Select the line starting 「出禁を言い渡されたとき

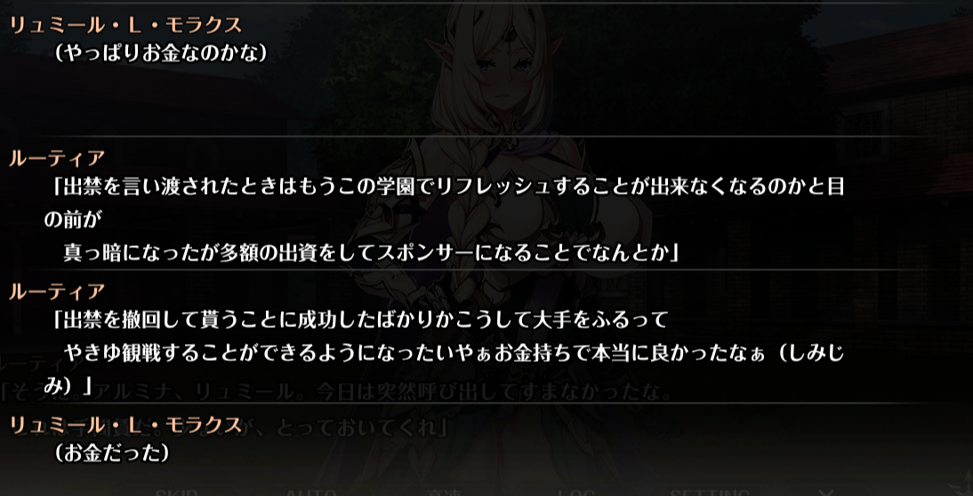pos(448,187)
